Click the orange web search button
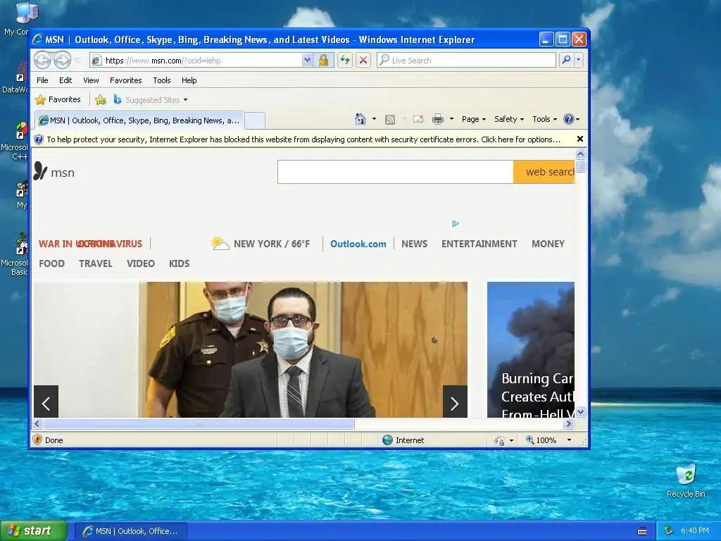 click(x=544, y=172)
